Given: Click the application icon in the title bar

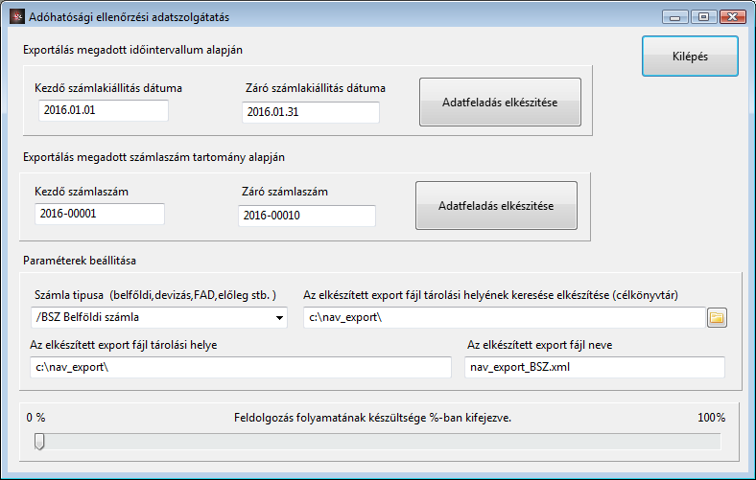Looking at the screenshot, I should click(17, 17).
